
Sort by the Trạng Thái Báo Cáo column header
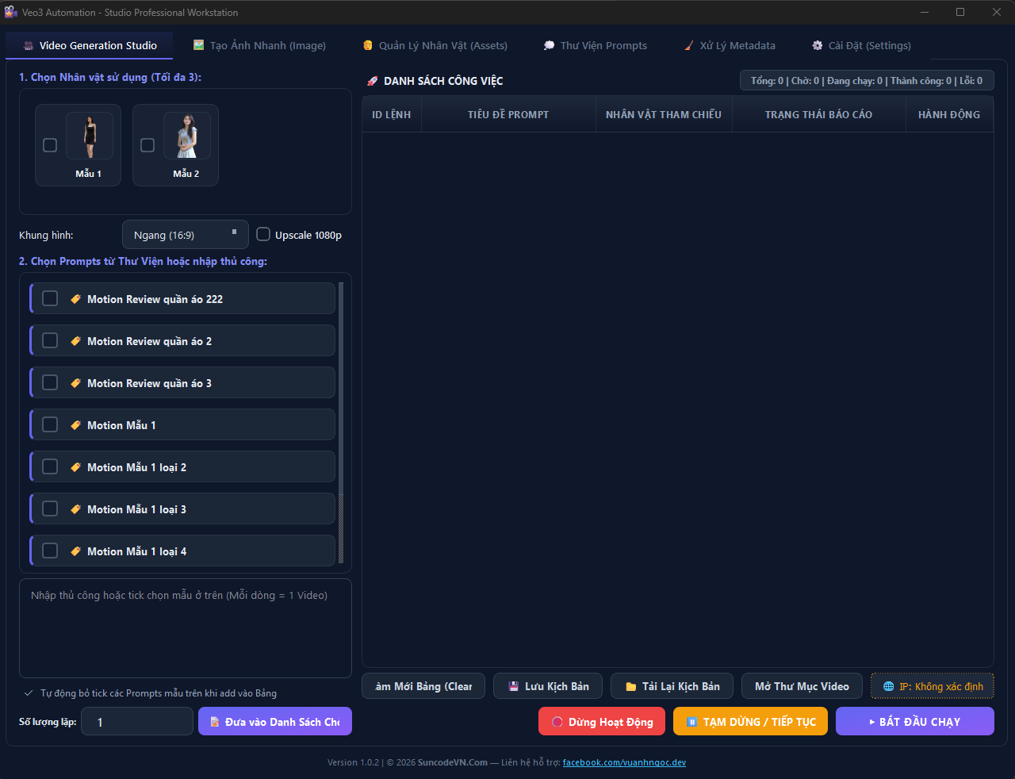coord(818,114)
